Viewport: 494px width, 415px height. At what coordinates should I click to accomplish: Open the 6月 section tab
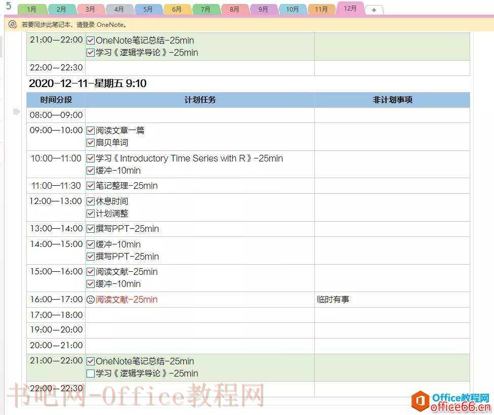tap(177, 9)
